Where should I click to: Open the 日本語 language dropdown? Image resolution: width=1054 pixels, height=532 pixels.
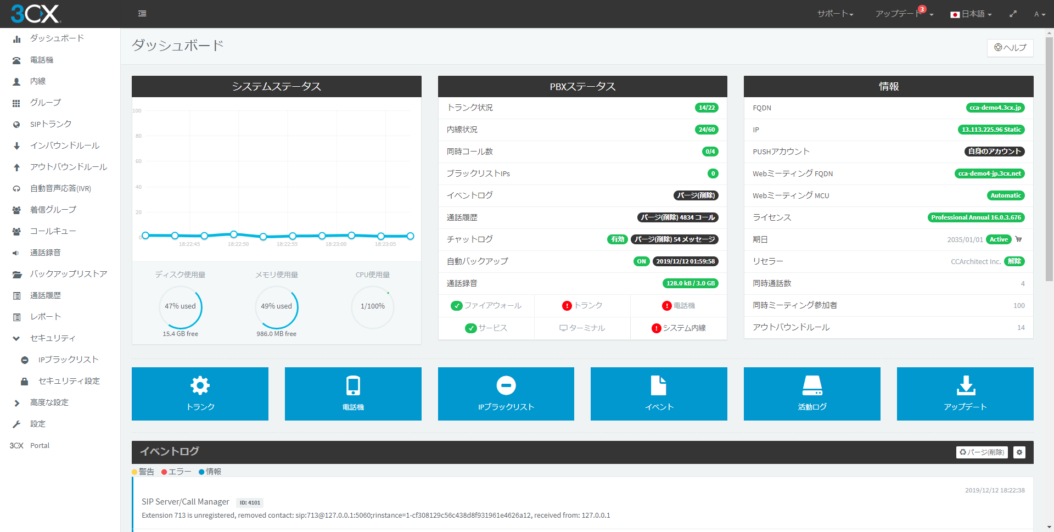[x=971, y=14]
